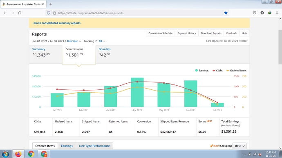
Task: Open Download Reports
Action: (x=211, y=33)
